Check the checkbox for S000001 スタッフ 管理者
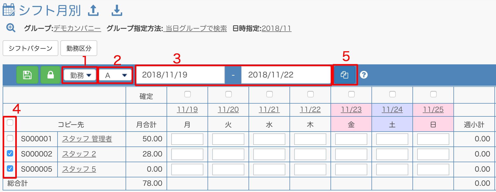496x192 pixels. pyautogui.click(x=10, y=138)
